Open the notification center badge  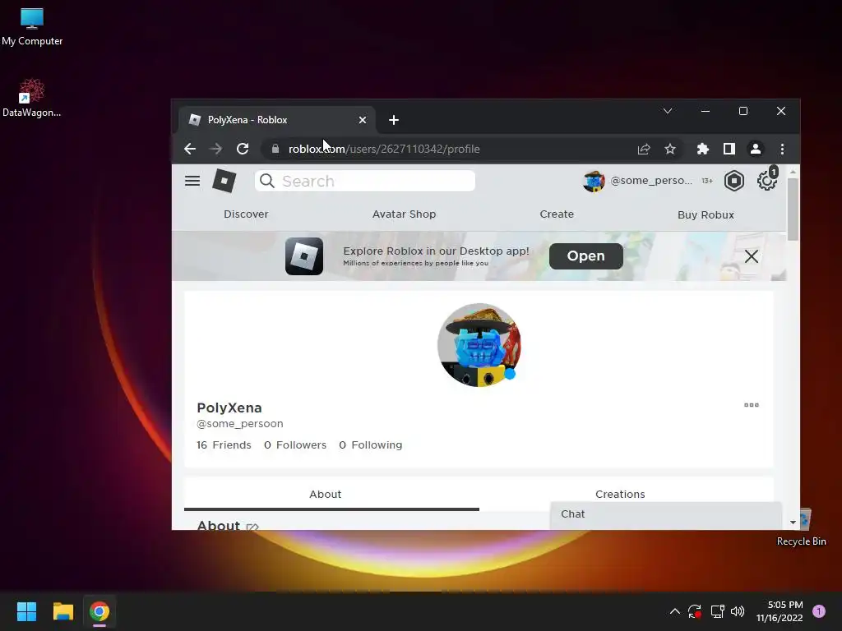[x=818, y=611]
